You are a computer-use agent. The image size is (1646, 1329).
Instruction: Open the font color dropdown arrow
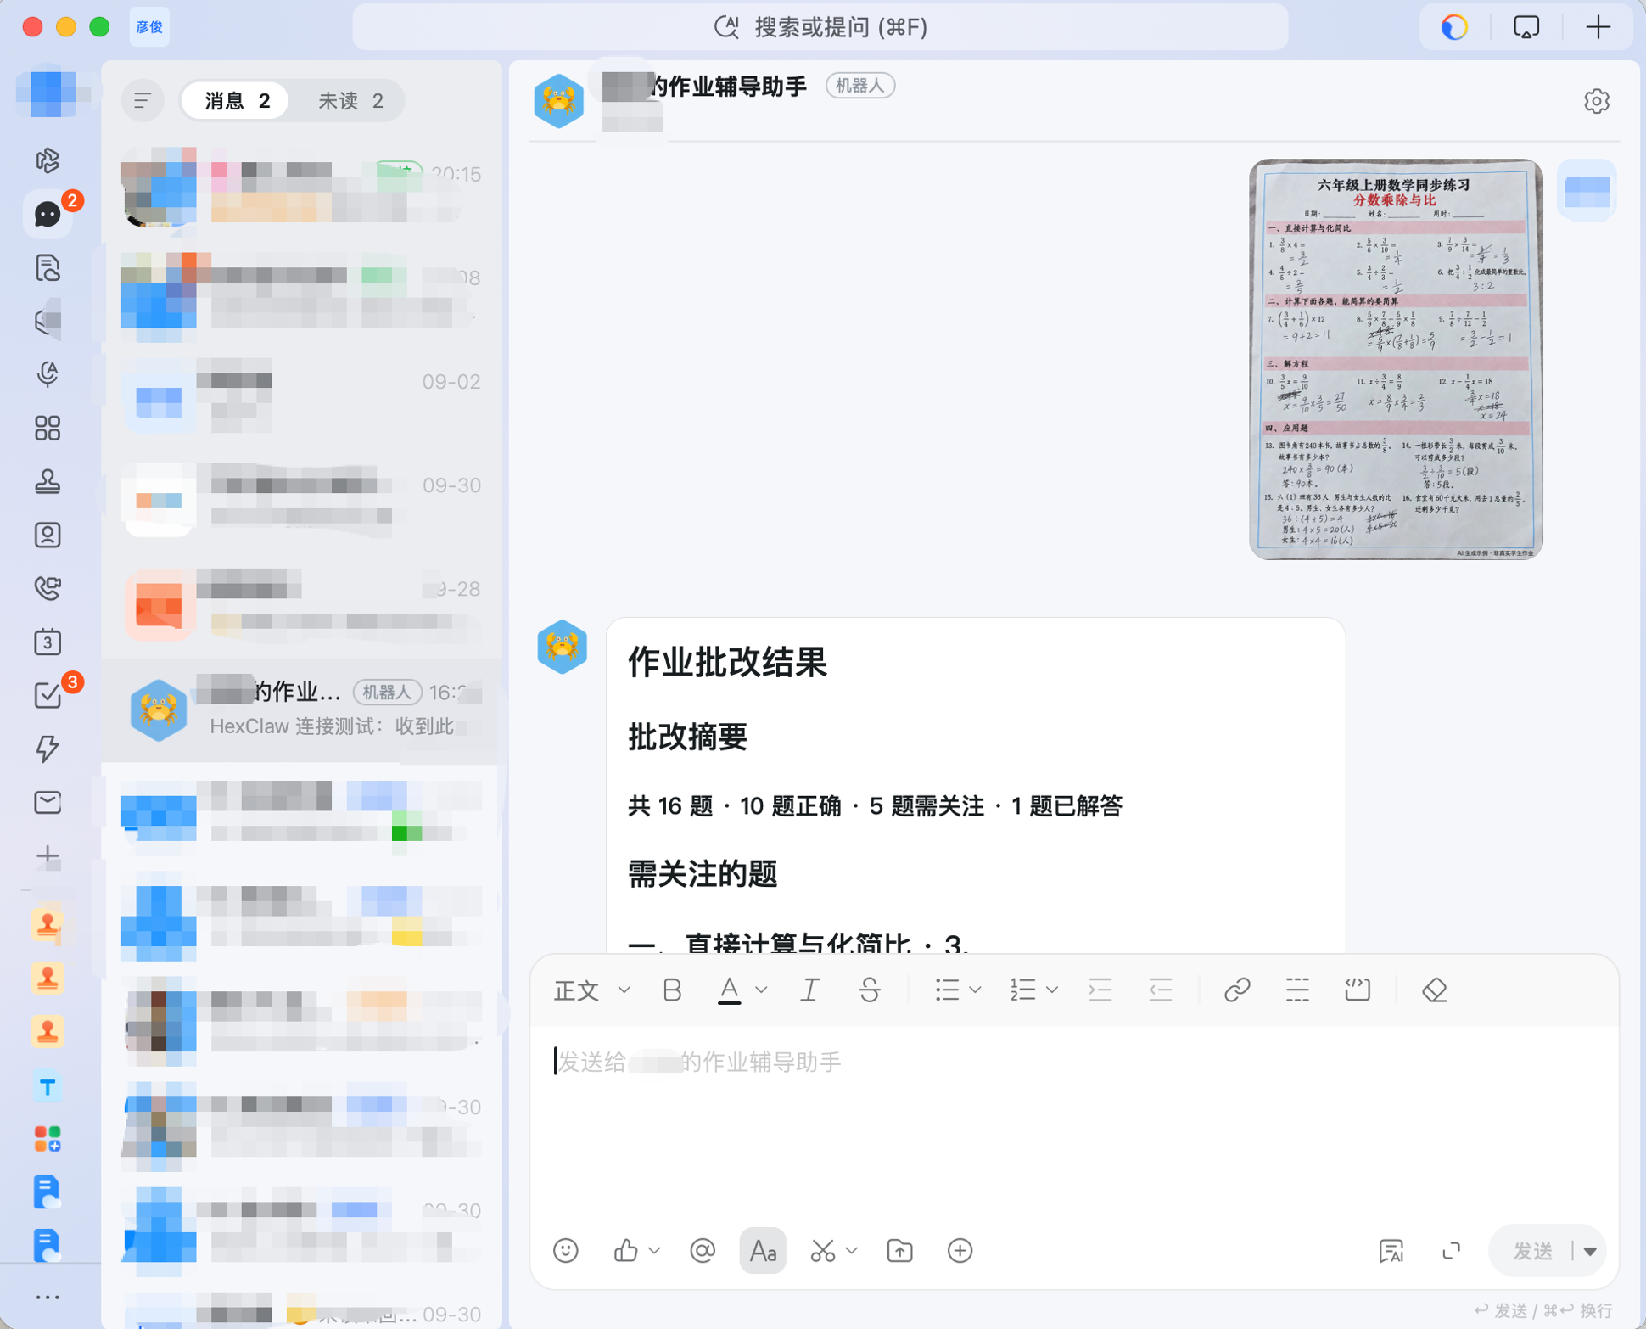761,990
